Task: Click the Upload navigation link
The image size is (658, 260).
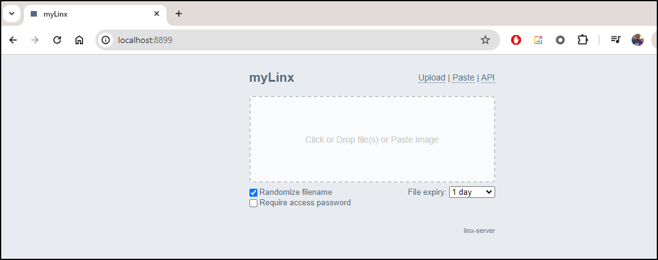Action: pyautogui.click(x=432, y=77)
